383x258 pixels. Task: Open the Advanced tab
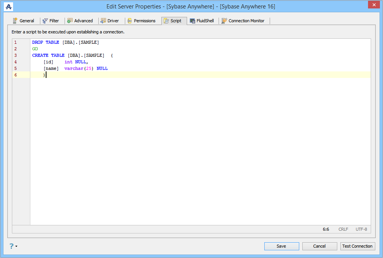(x=80, y=21)
